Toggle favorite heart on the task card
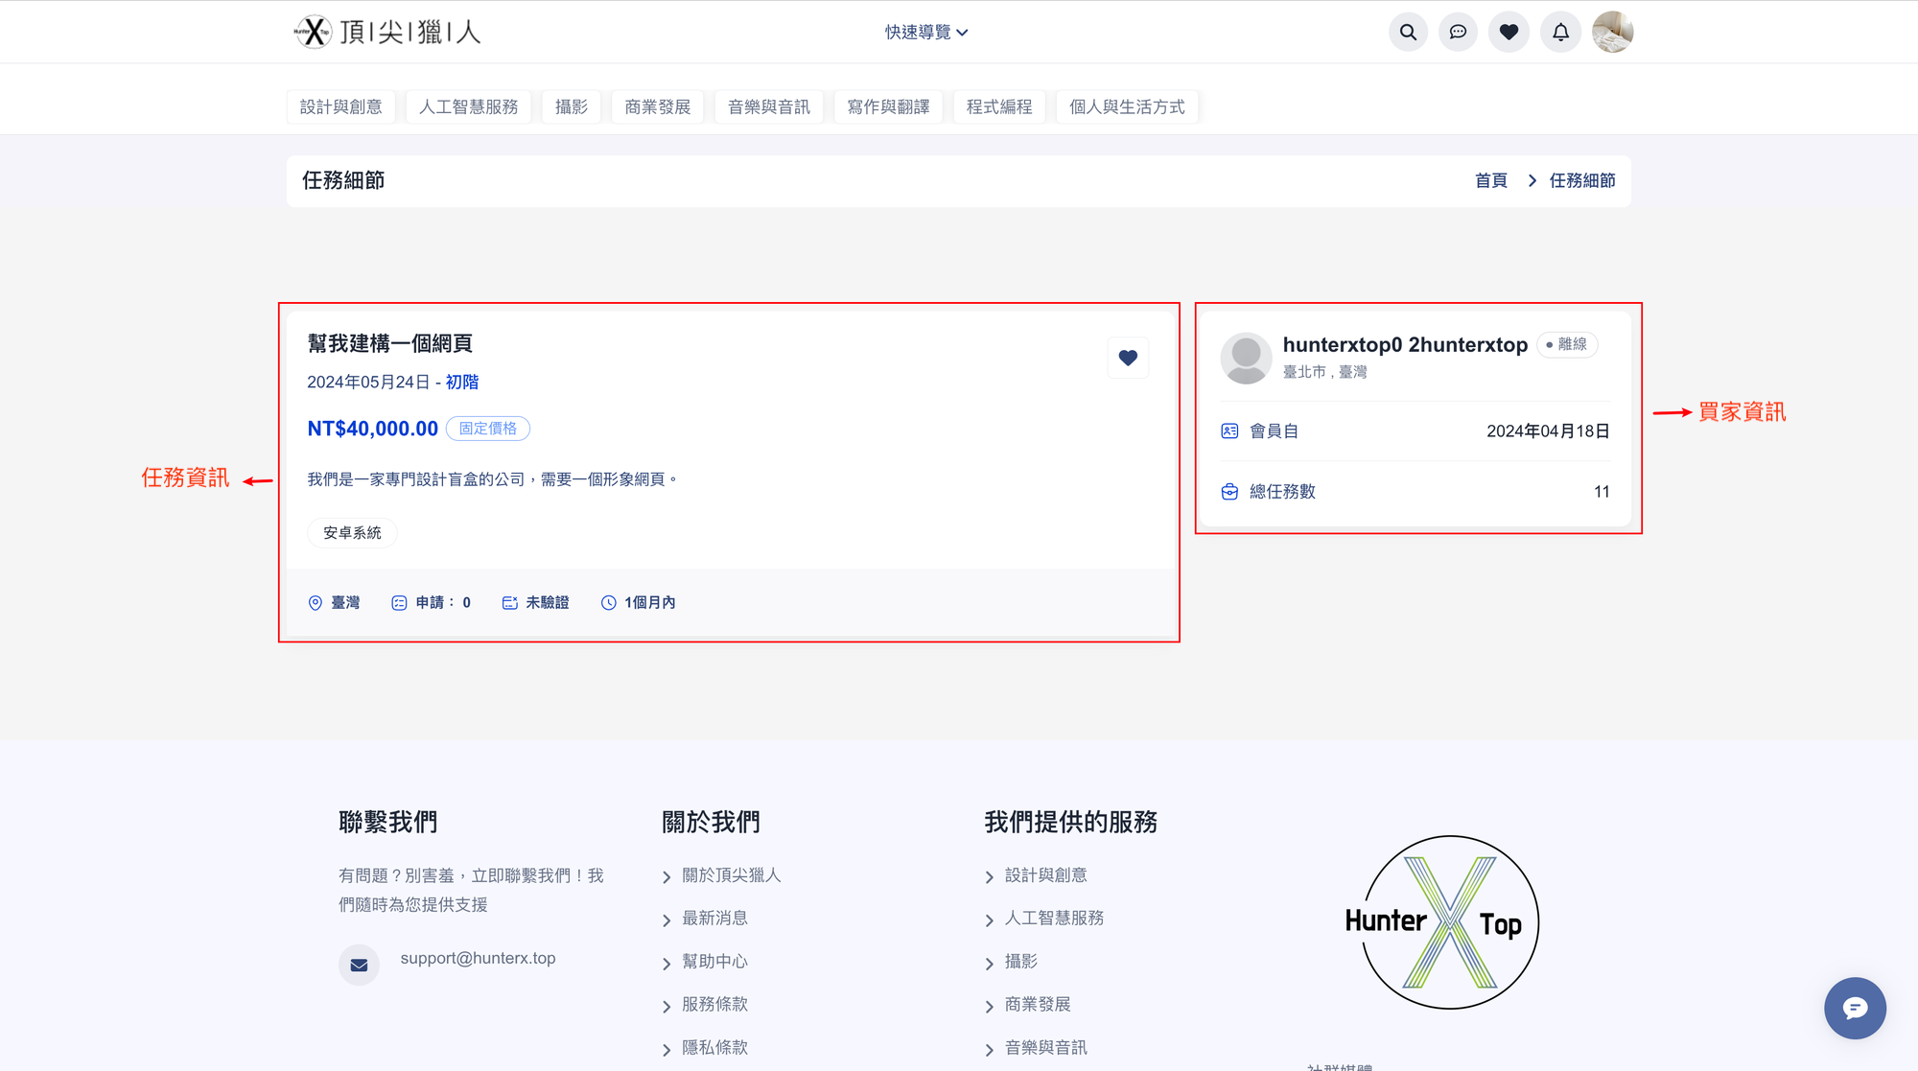 [1128, 358]
